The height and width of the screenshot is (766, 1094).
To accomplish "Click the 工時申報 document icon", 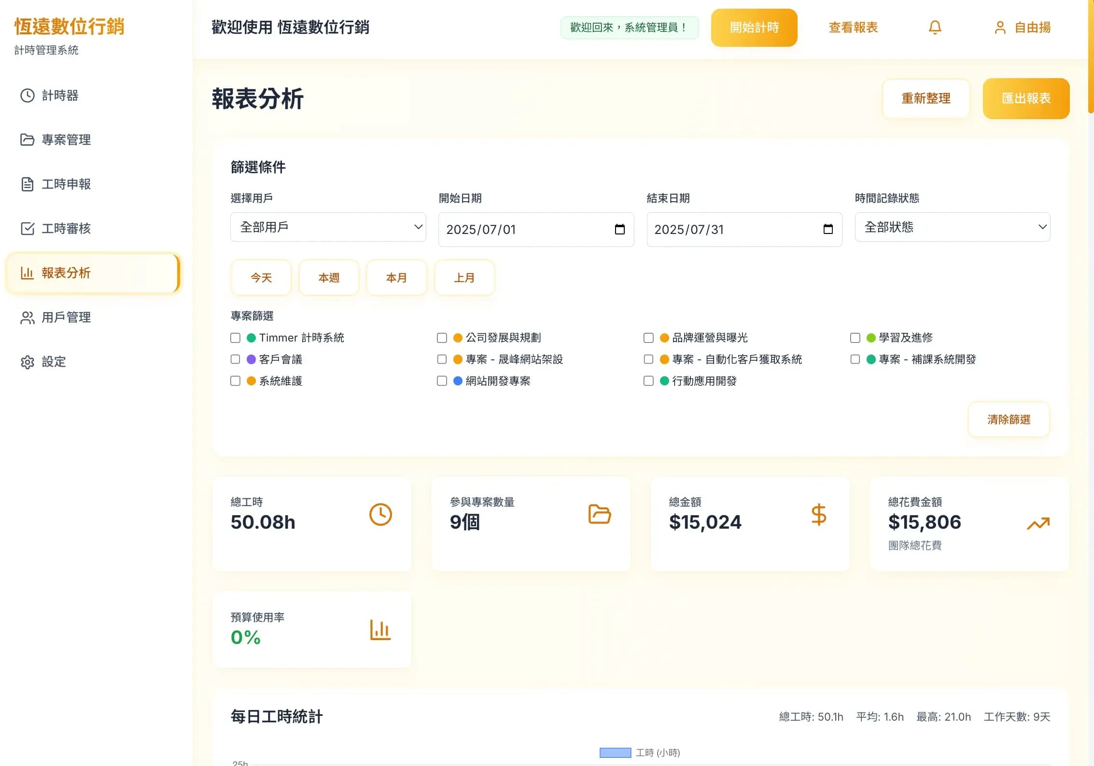I will 27,184.
